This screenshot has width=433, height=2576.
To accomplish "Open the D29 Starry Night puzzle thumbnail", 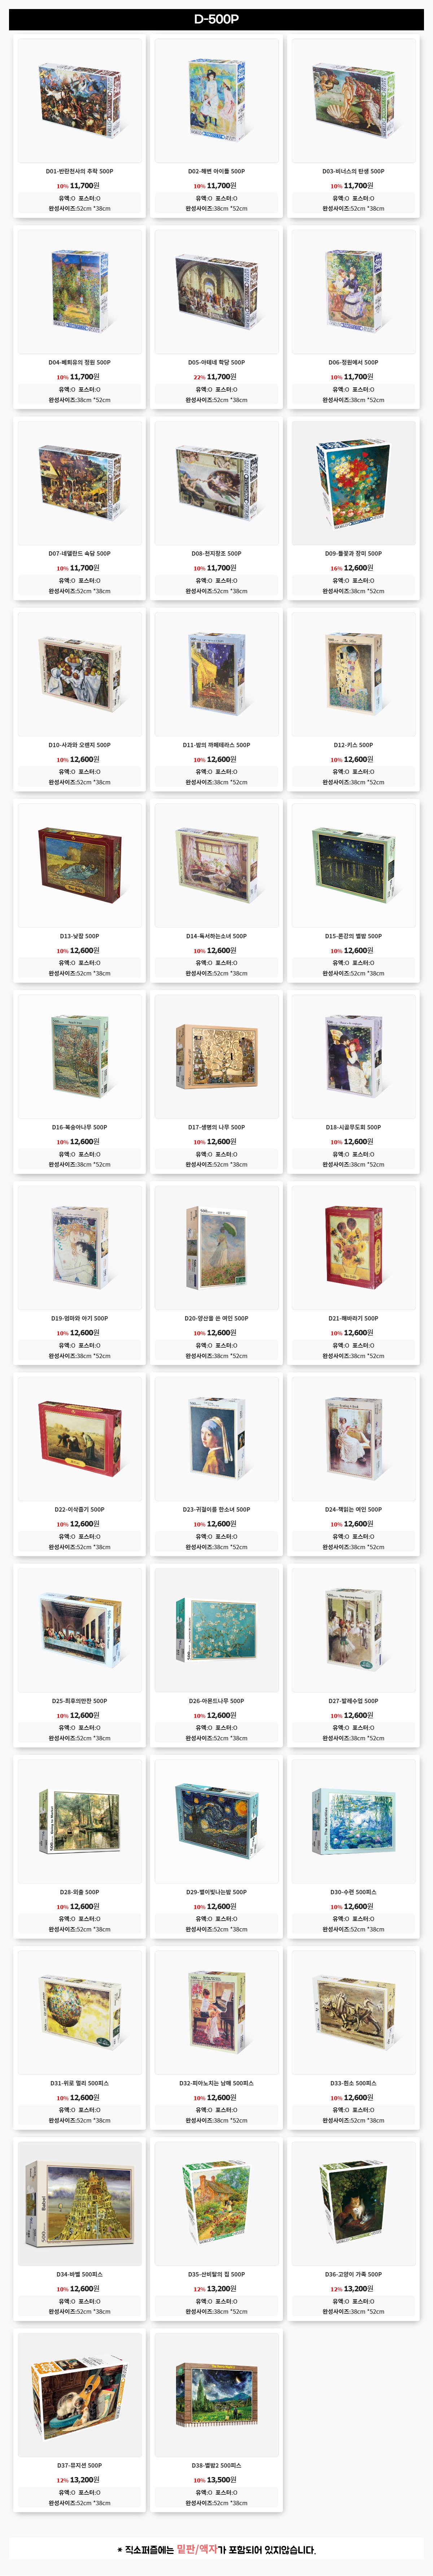I will 216,1820.
